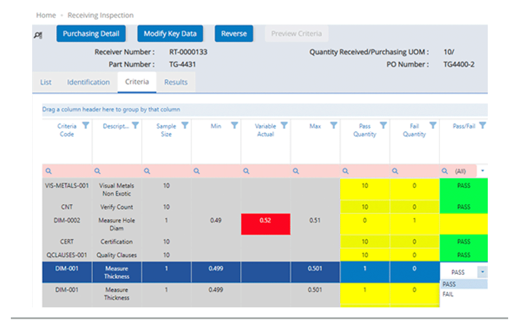
Task: Open the (All) dropdown in the Pass/Fail filter
Action: pyautogui.click(x=482, y=171)
